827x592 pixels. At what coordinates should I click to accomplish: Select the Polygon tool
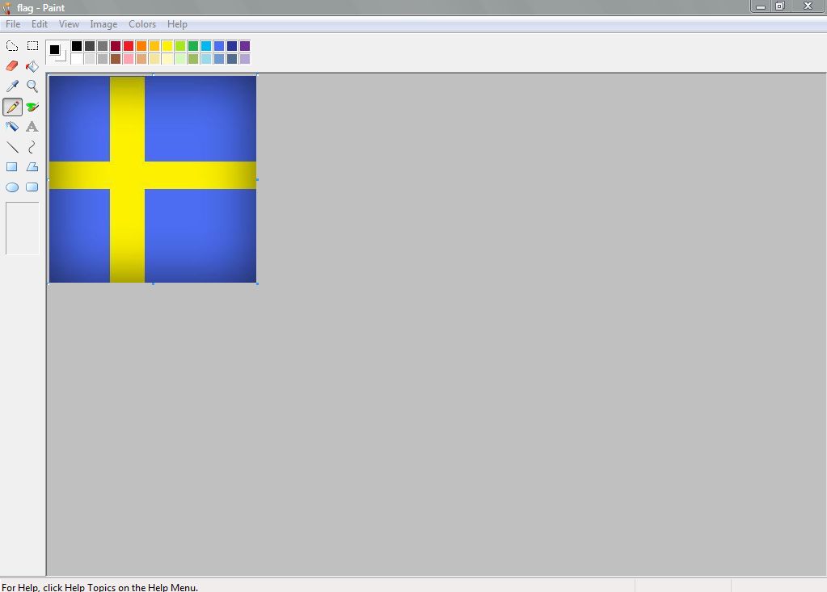pyautogui.click(x=32, y=167)
